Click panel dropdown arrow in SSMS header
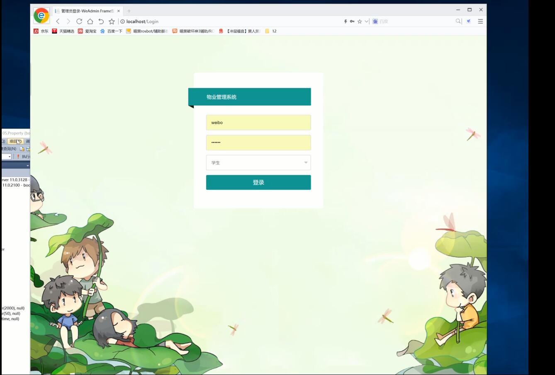This screenshot has width=555, height=375. (x=28, y=165)
